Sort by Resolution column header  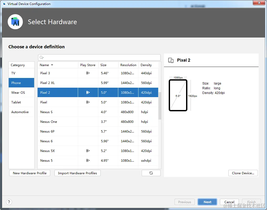click(129, 65)
